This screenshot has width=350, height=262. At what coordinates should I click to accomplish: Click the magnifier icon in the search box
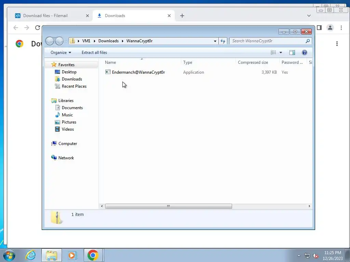pyautogui.click(x=308, y=41)
